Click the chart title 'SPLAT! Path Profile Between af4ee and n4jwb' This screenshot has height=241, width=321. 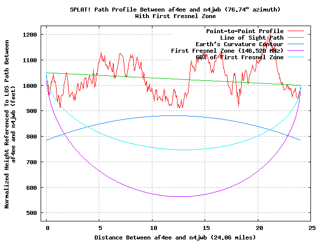click(145, 10)
